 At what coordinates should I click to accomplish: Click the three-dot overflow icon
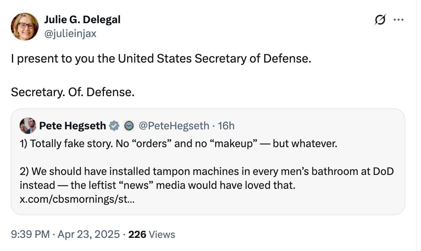pos(399,20)
